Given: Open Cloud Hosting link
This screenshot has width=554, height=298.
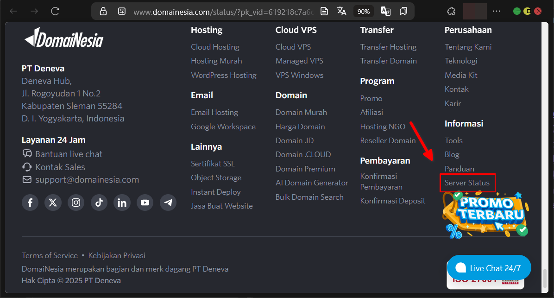Looking at the screenshot, I should pos(215,47).
